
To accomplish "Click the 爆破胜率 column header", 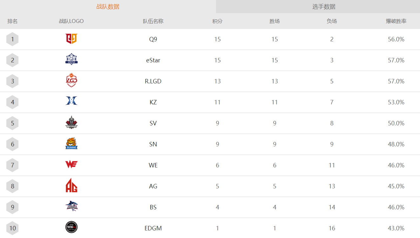I will click(396, 21).
